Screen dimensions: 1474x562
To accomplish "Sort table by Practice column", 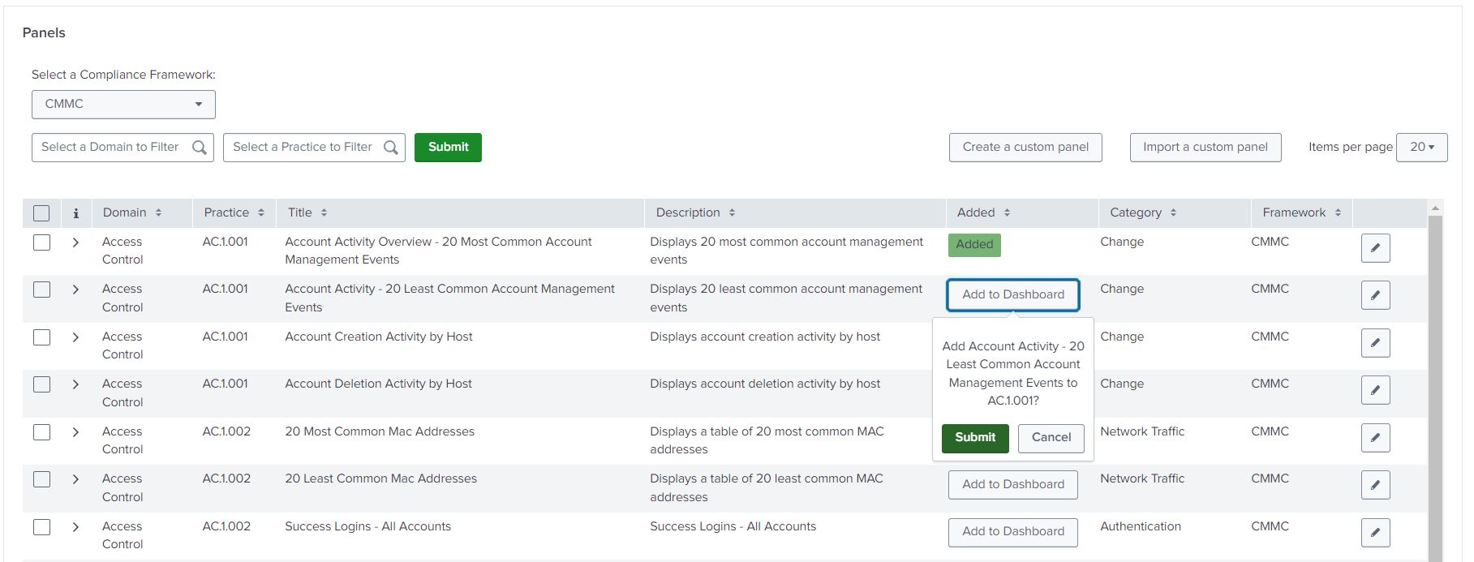I will (x=260, y=212).
